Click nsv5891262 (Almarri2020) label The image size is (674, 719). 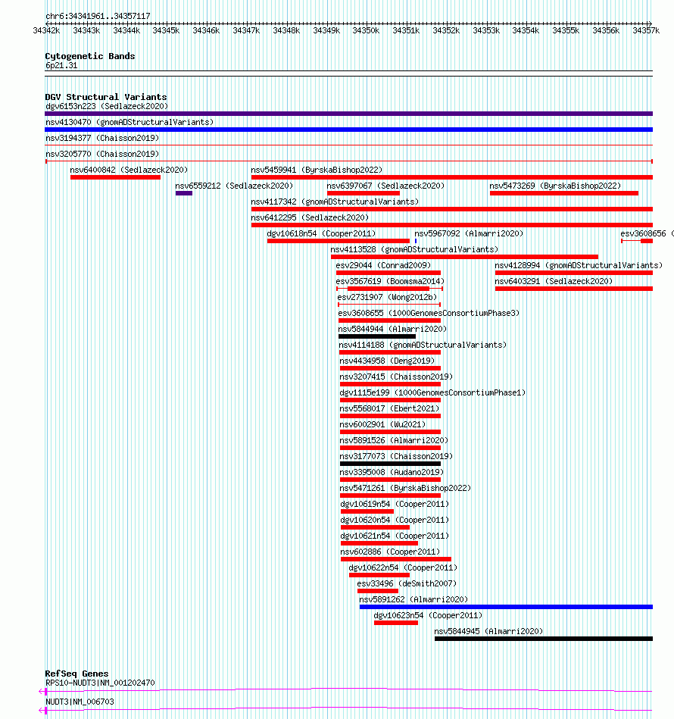click(x=413, y=599)
